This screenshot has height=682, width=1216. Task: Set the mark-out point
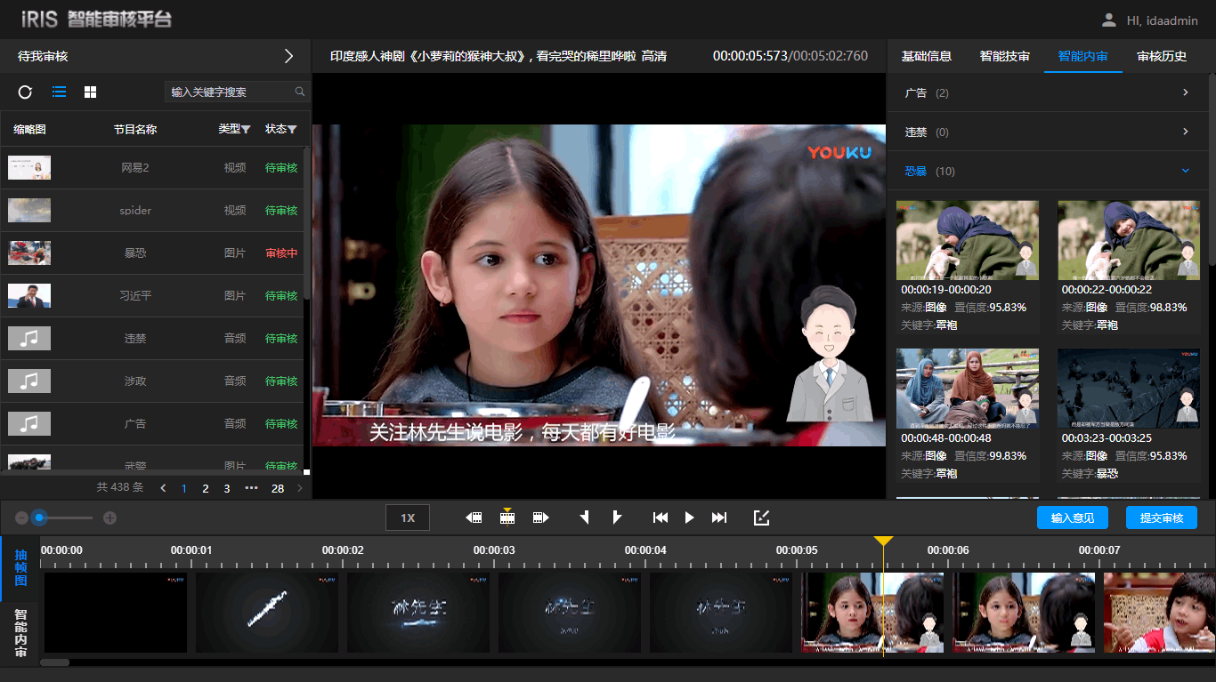tap(617, 518)
